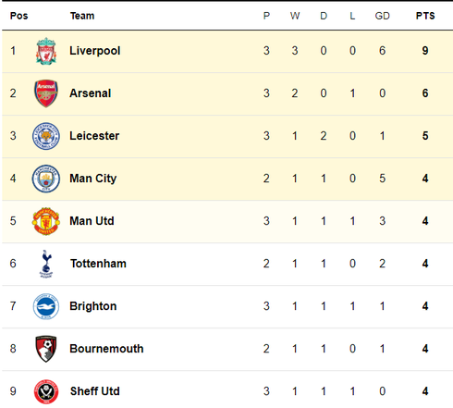The image size is (453, 408).
Task: Click the Pos column header
Action: click(18, 16)
